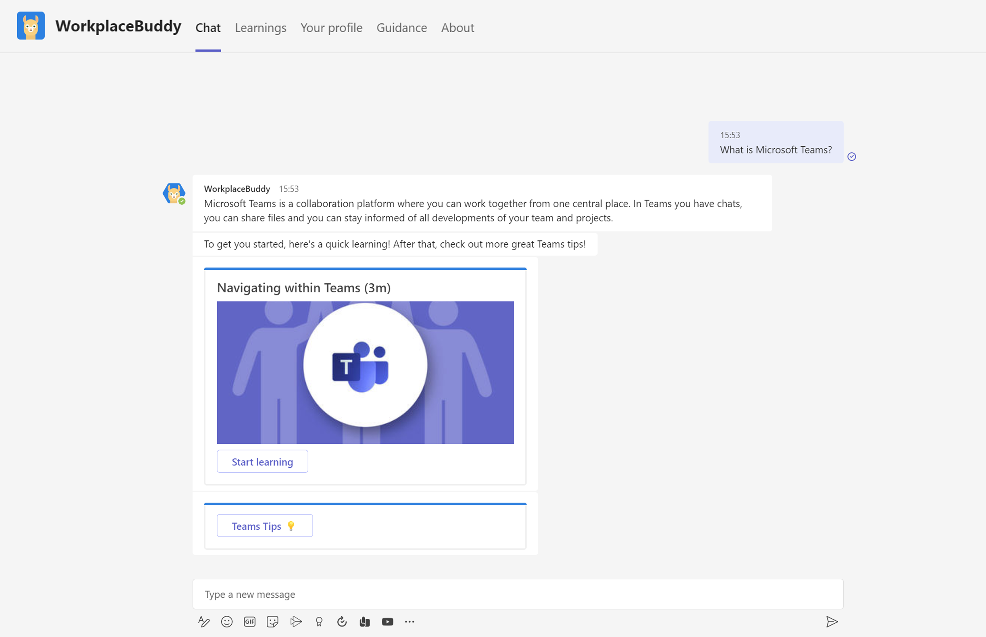This screenshot has height=637, width=986.
Task: Open the Your profile tab
Action: 331,27
